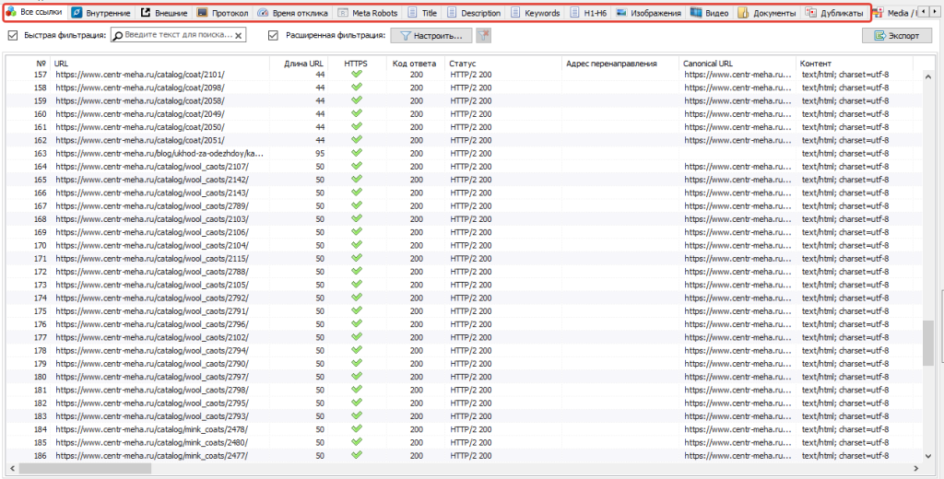Screen dimensions: 944x479
Task: Open the Изображения tab
Action: click(x=650, y=14)
